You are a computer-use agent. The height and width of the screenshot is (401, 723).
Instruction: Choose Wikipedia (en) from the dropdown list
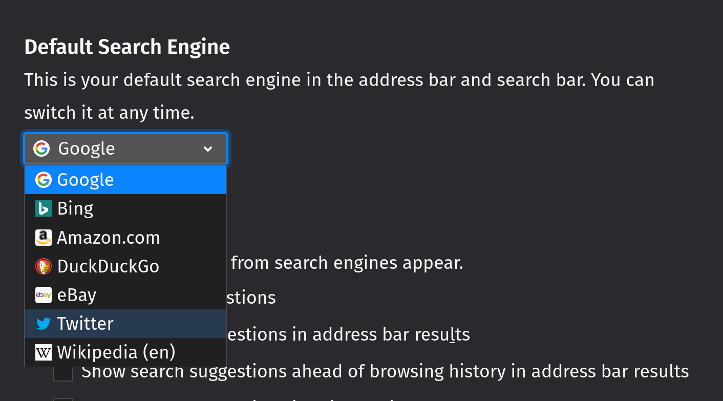116,352
